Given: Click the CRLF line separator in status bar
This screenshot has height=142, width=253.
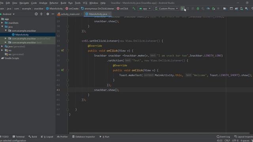Looking at the screenshot, I should tap(227, 140).
